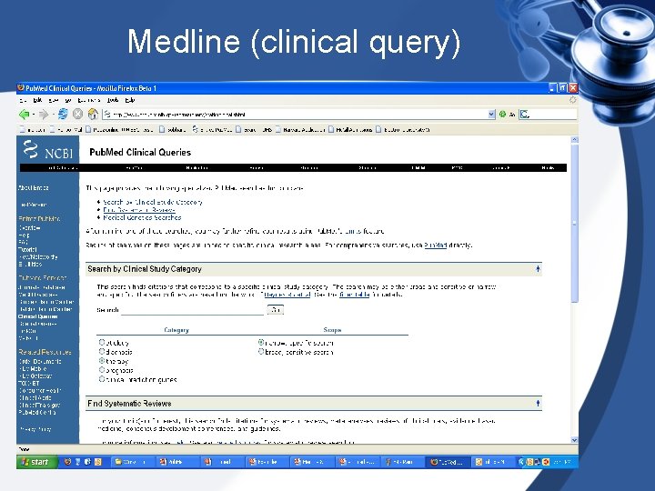The width and height of the screenshot is (655, 491).
Task: Select the clinical prediction guides radio button
Action: pyautogui.click(x=102, y=379)
